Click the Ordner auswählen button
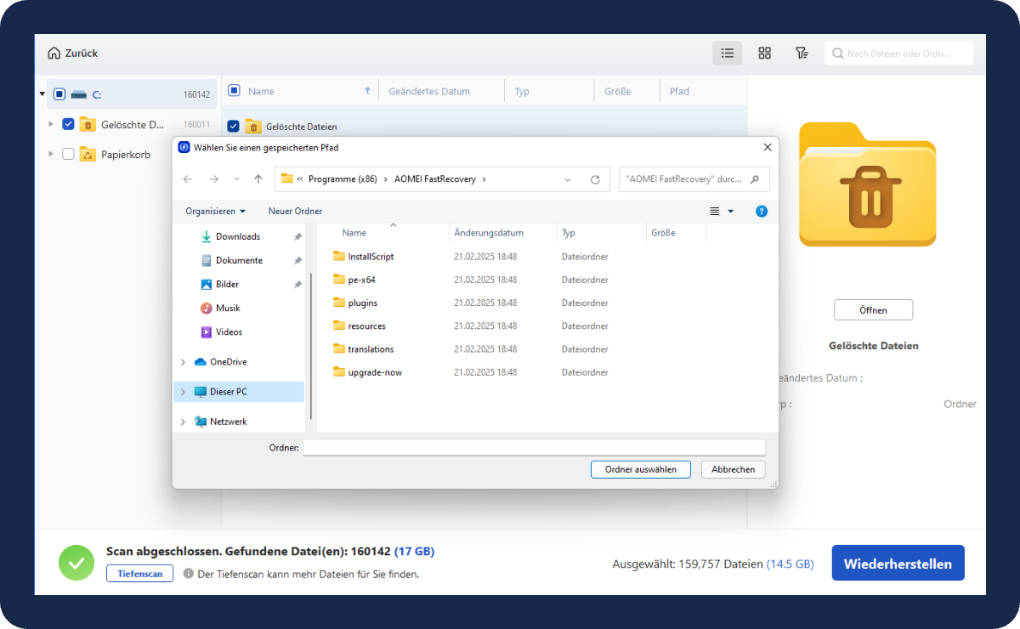Screen dimensions: 1020x629 641,469
